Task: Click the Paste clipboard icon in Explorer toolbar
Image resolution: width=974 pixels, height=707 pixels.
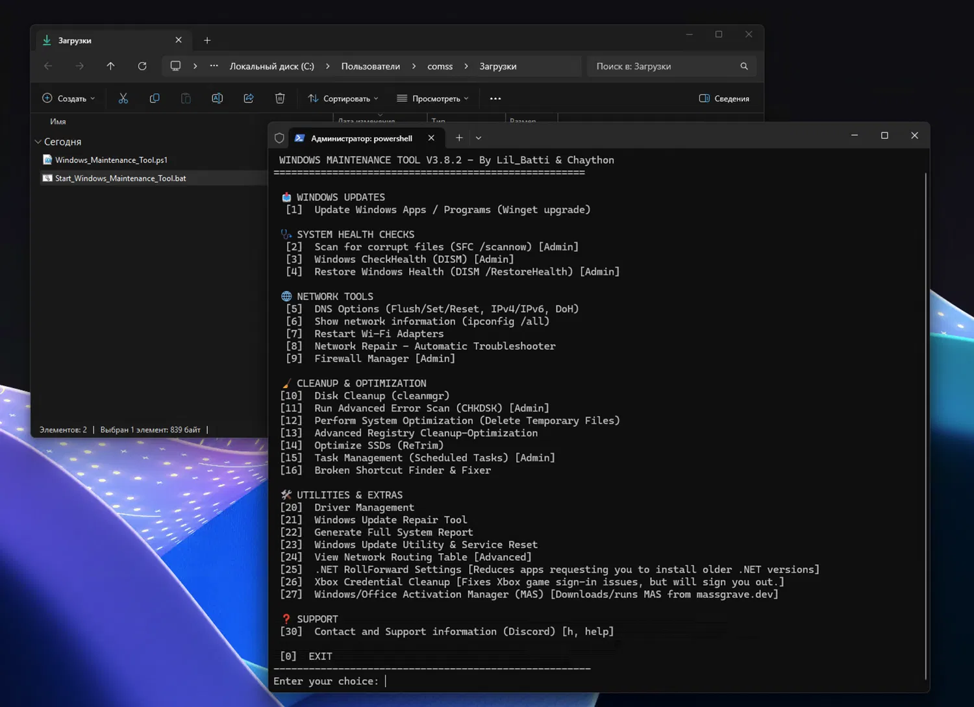Action: click(x=186, y=99)
